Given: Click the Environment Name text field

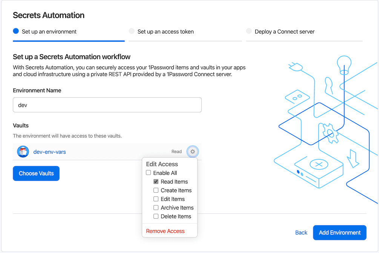Looking at the screenshot, I should click(x=107, y=104).
